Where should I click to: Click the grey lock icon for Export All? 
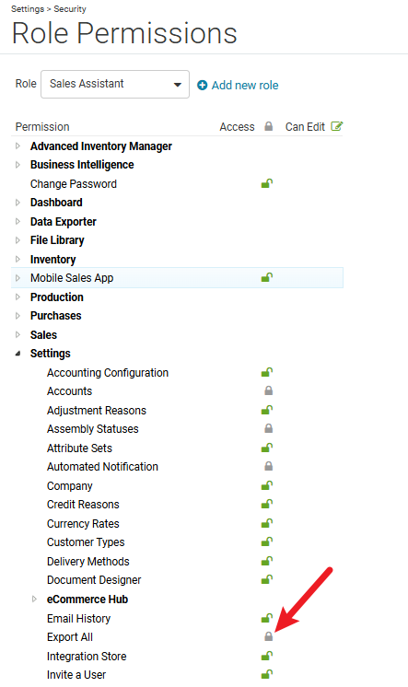[268, 636]
